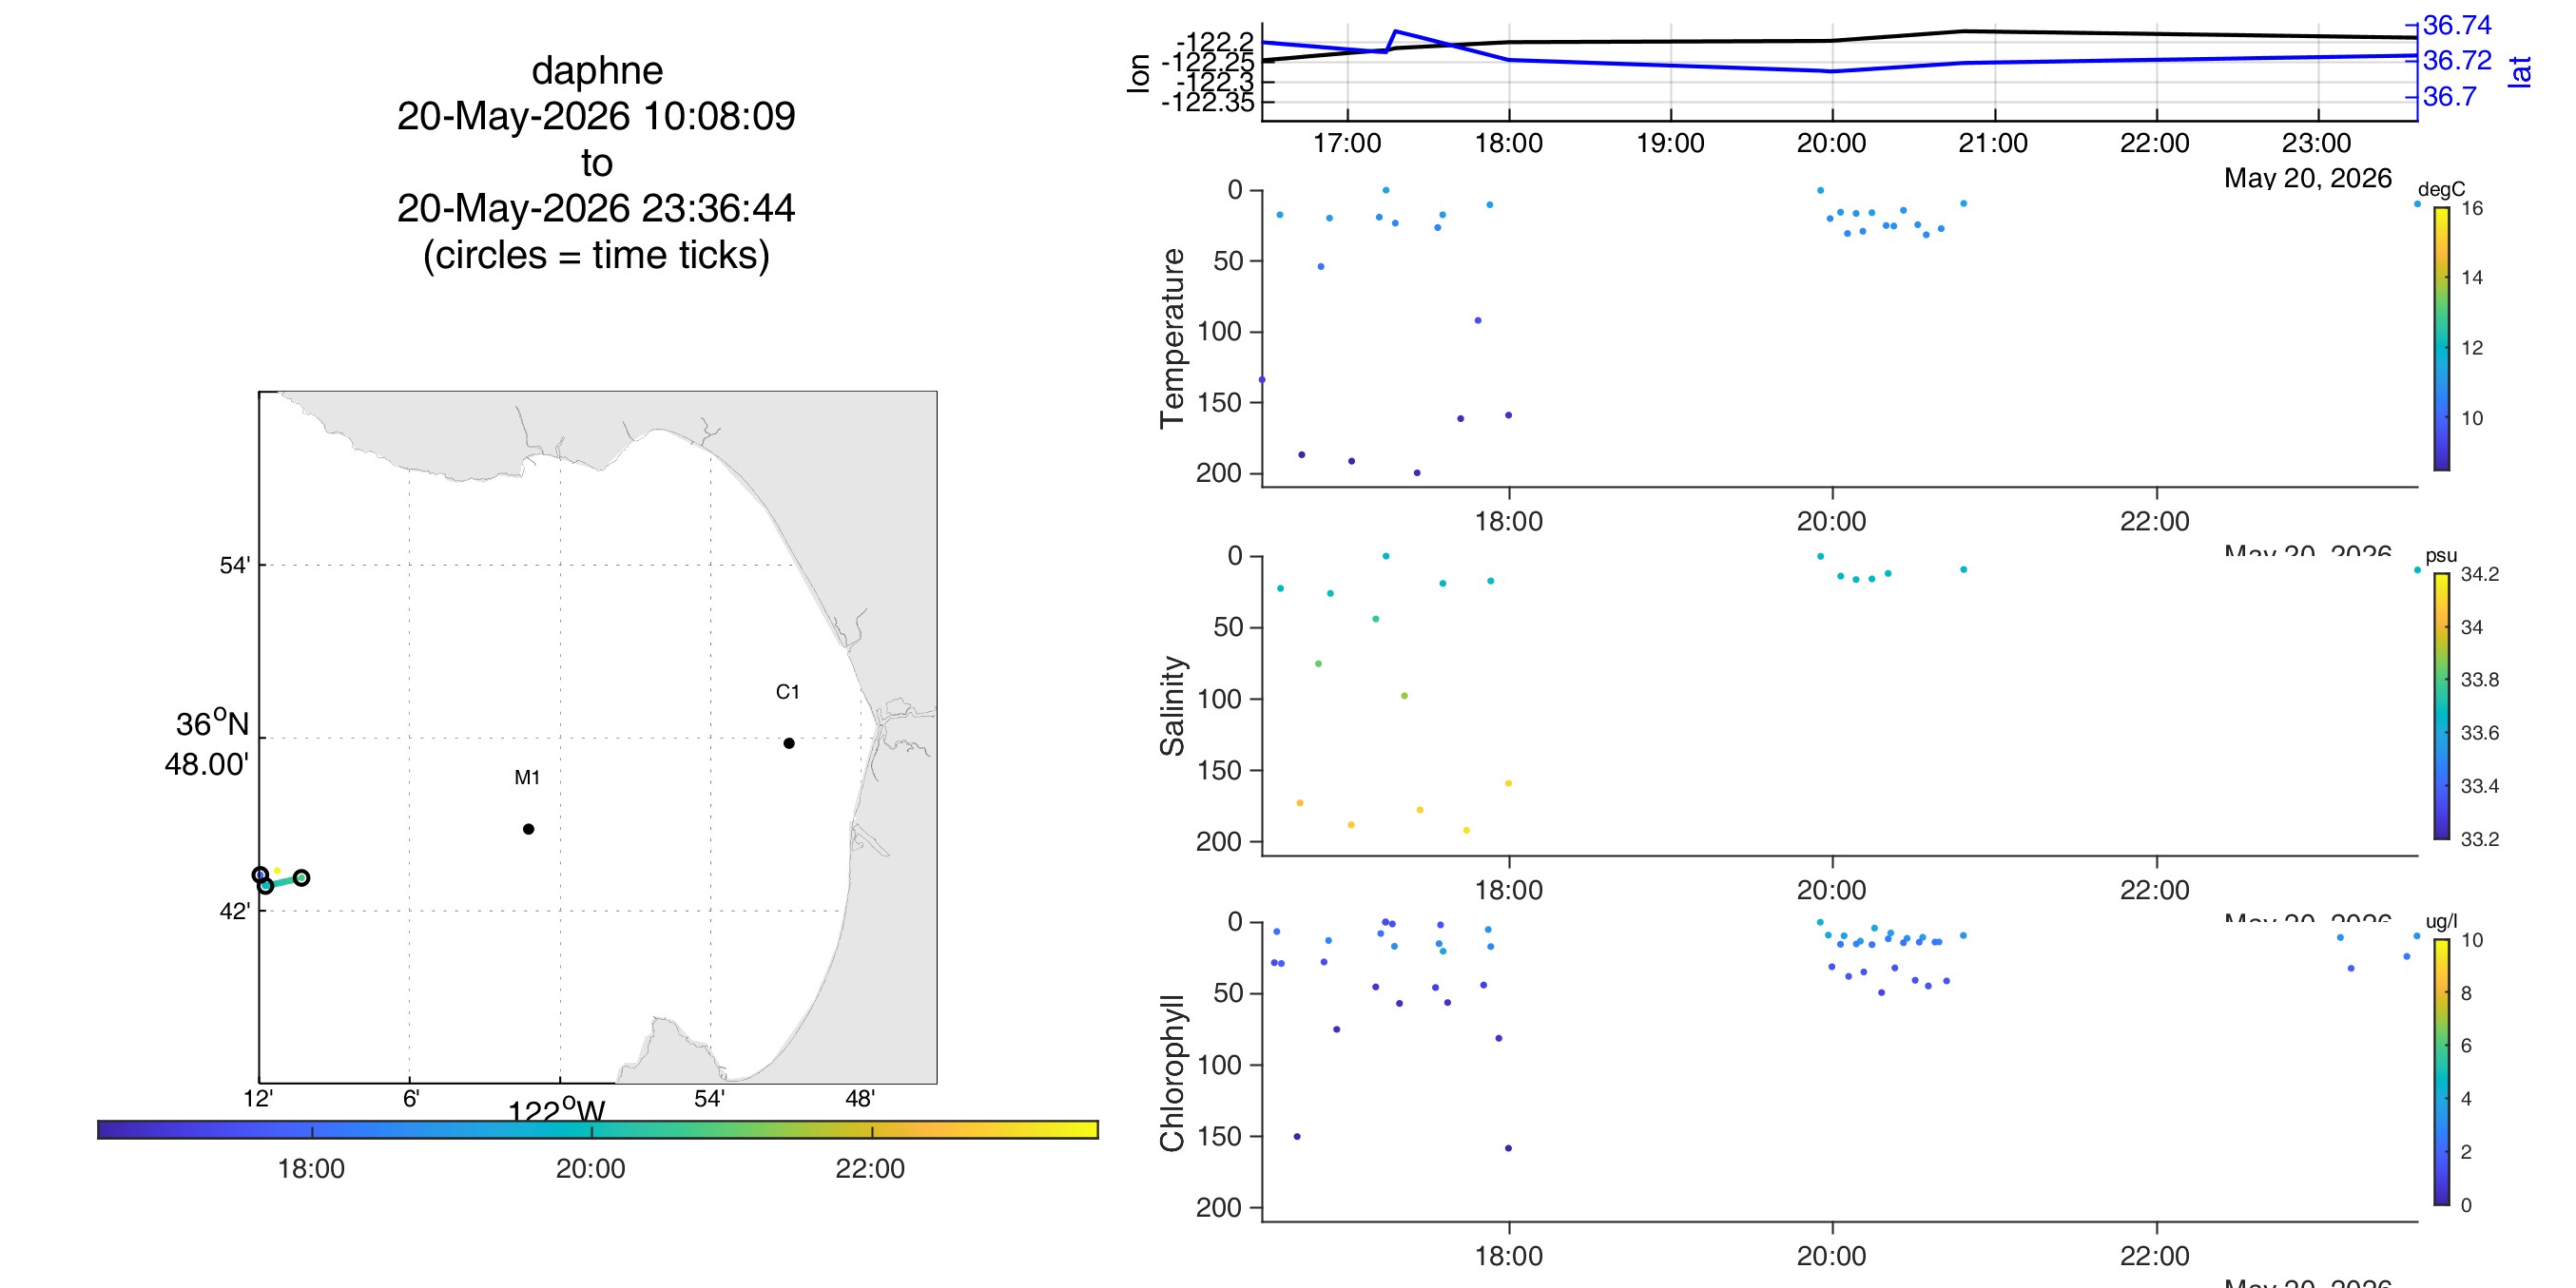Click the Salinity axis label
This screenshot has height=1288, width=2576.
1171,706
